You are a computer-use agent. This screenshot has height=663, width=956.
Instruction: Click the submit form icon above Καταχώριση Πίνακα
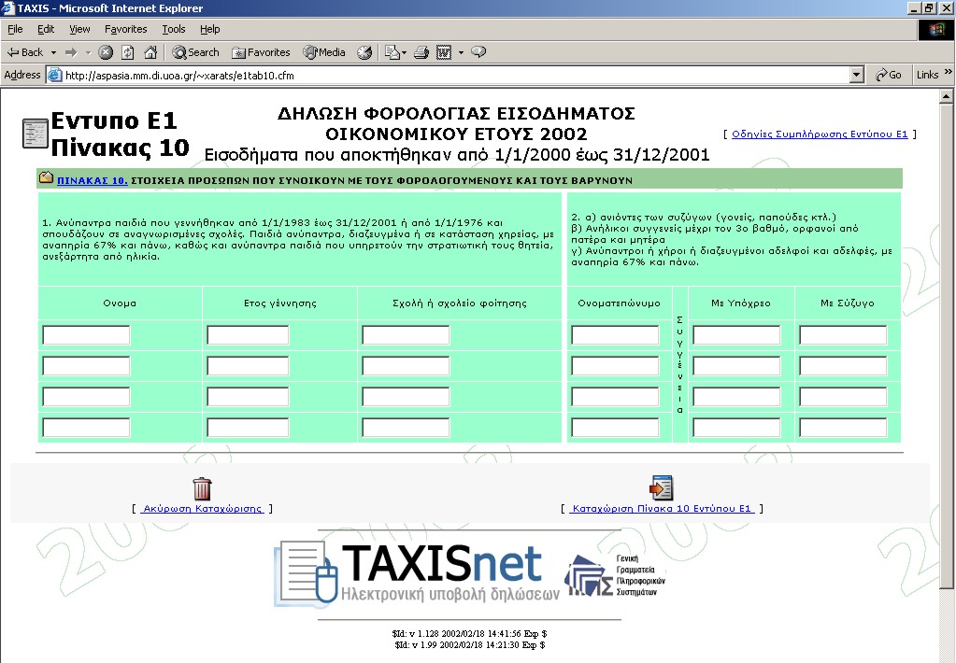661,487
